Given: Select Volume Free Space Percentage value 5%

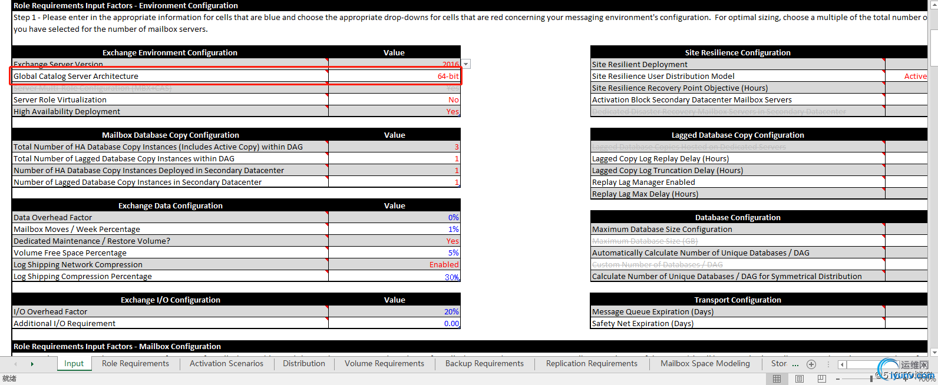Looking at the screenshot, I should pyautogui.click(x=394, y=253).
